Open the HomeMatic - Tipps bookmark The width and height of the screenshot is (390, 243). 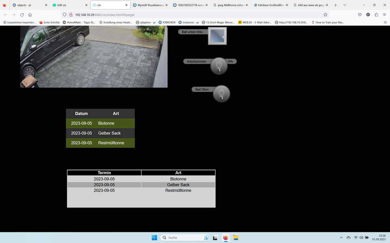point(79,22)
